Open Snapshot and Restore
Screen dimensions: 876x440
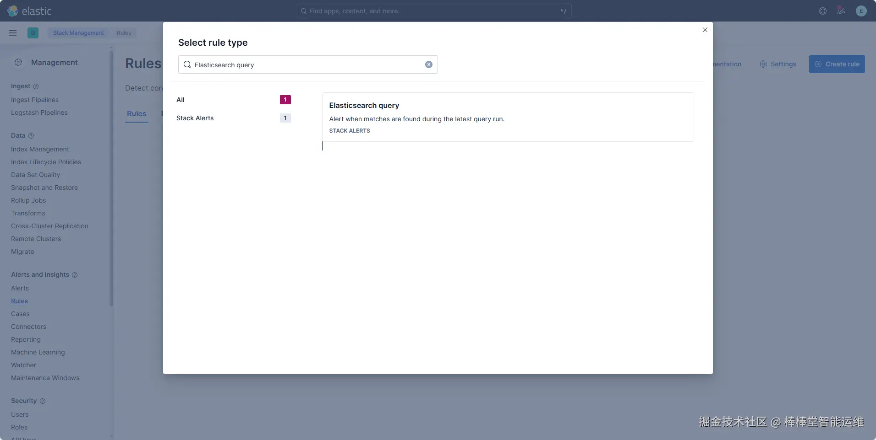pyautogui.click(x=44, y=188)
